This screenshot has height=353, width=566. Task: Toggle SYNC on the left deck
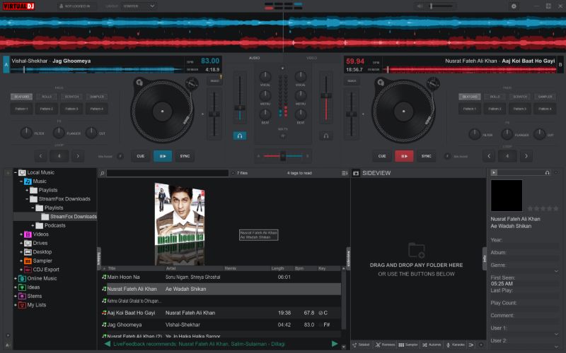(x=185, y=156)
